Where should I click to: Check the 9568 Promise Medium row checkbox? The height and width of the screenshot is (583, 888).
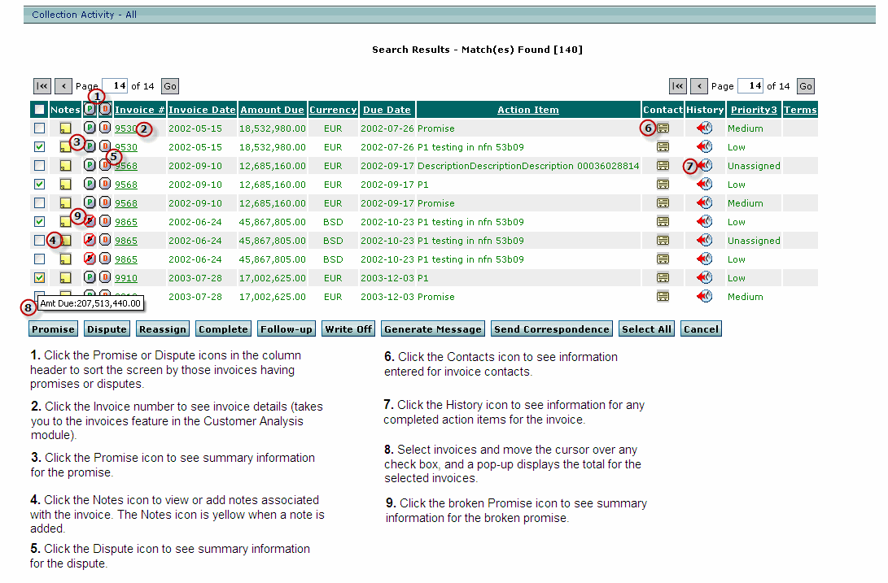click(39, 203)
